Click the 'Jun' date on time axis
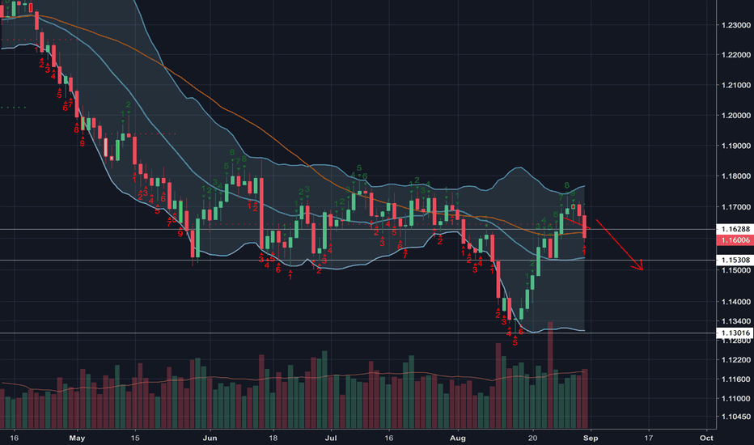This screenshot has width=754, height=445. (210, 438)
